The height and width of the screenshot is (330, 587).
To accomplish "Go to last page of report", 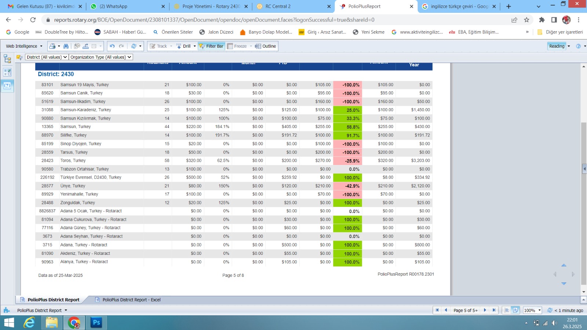I will (494, 310).
